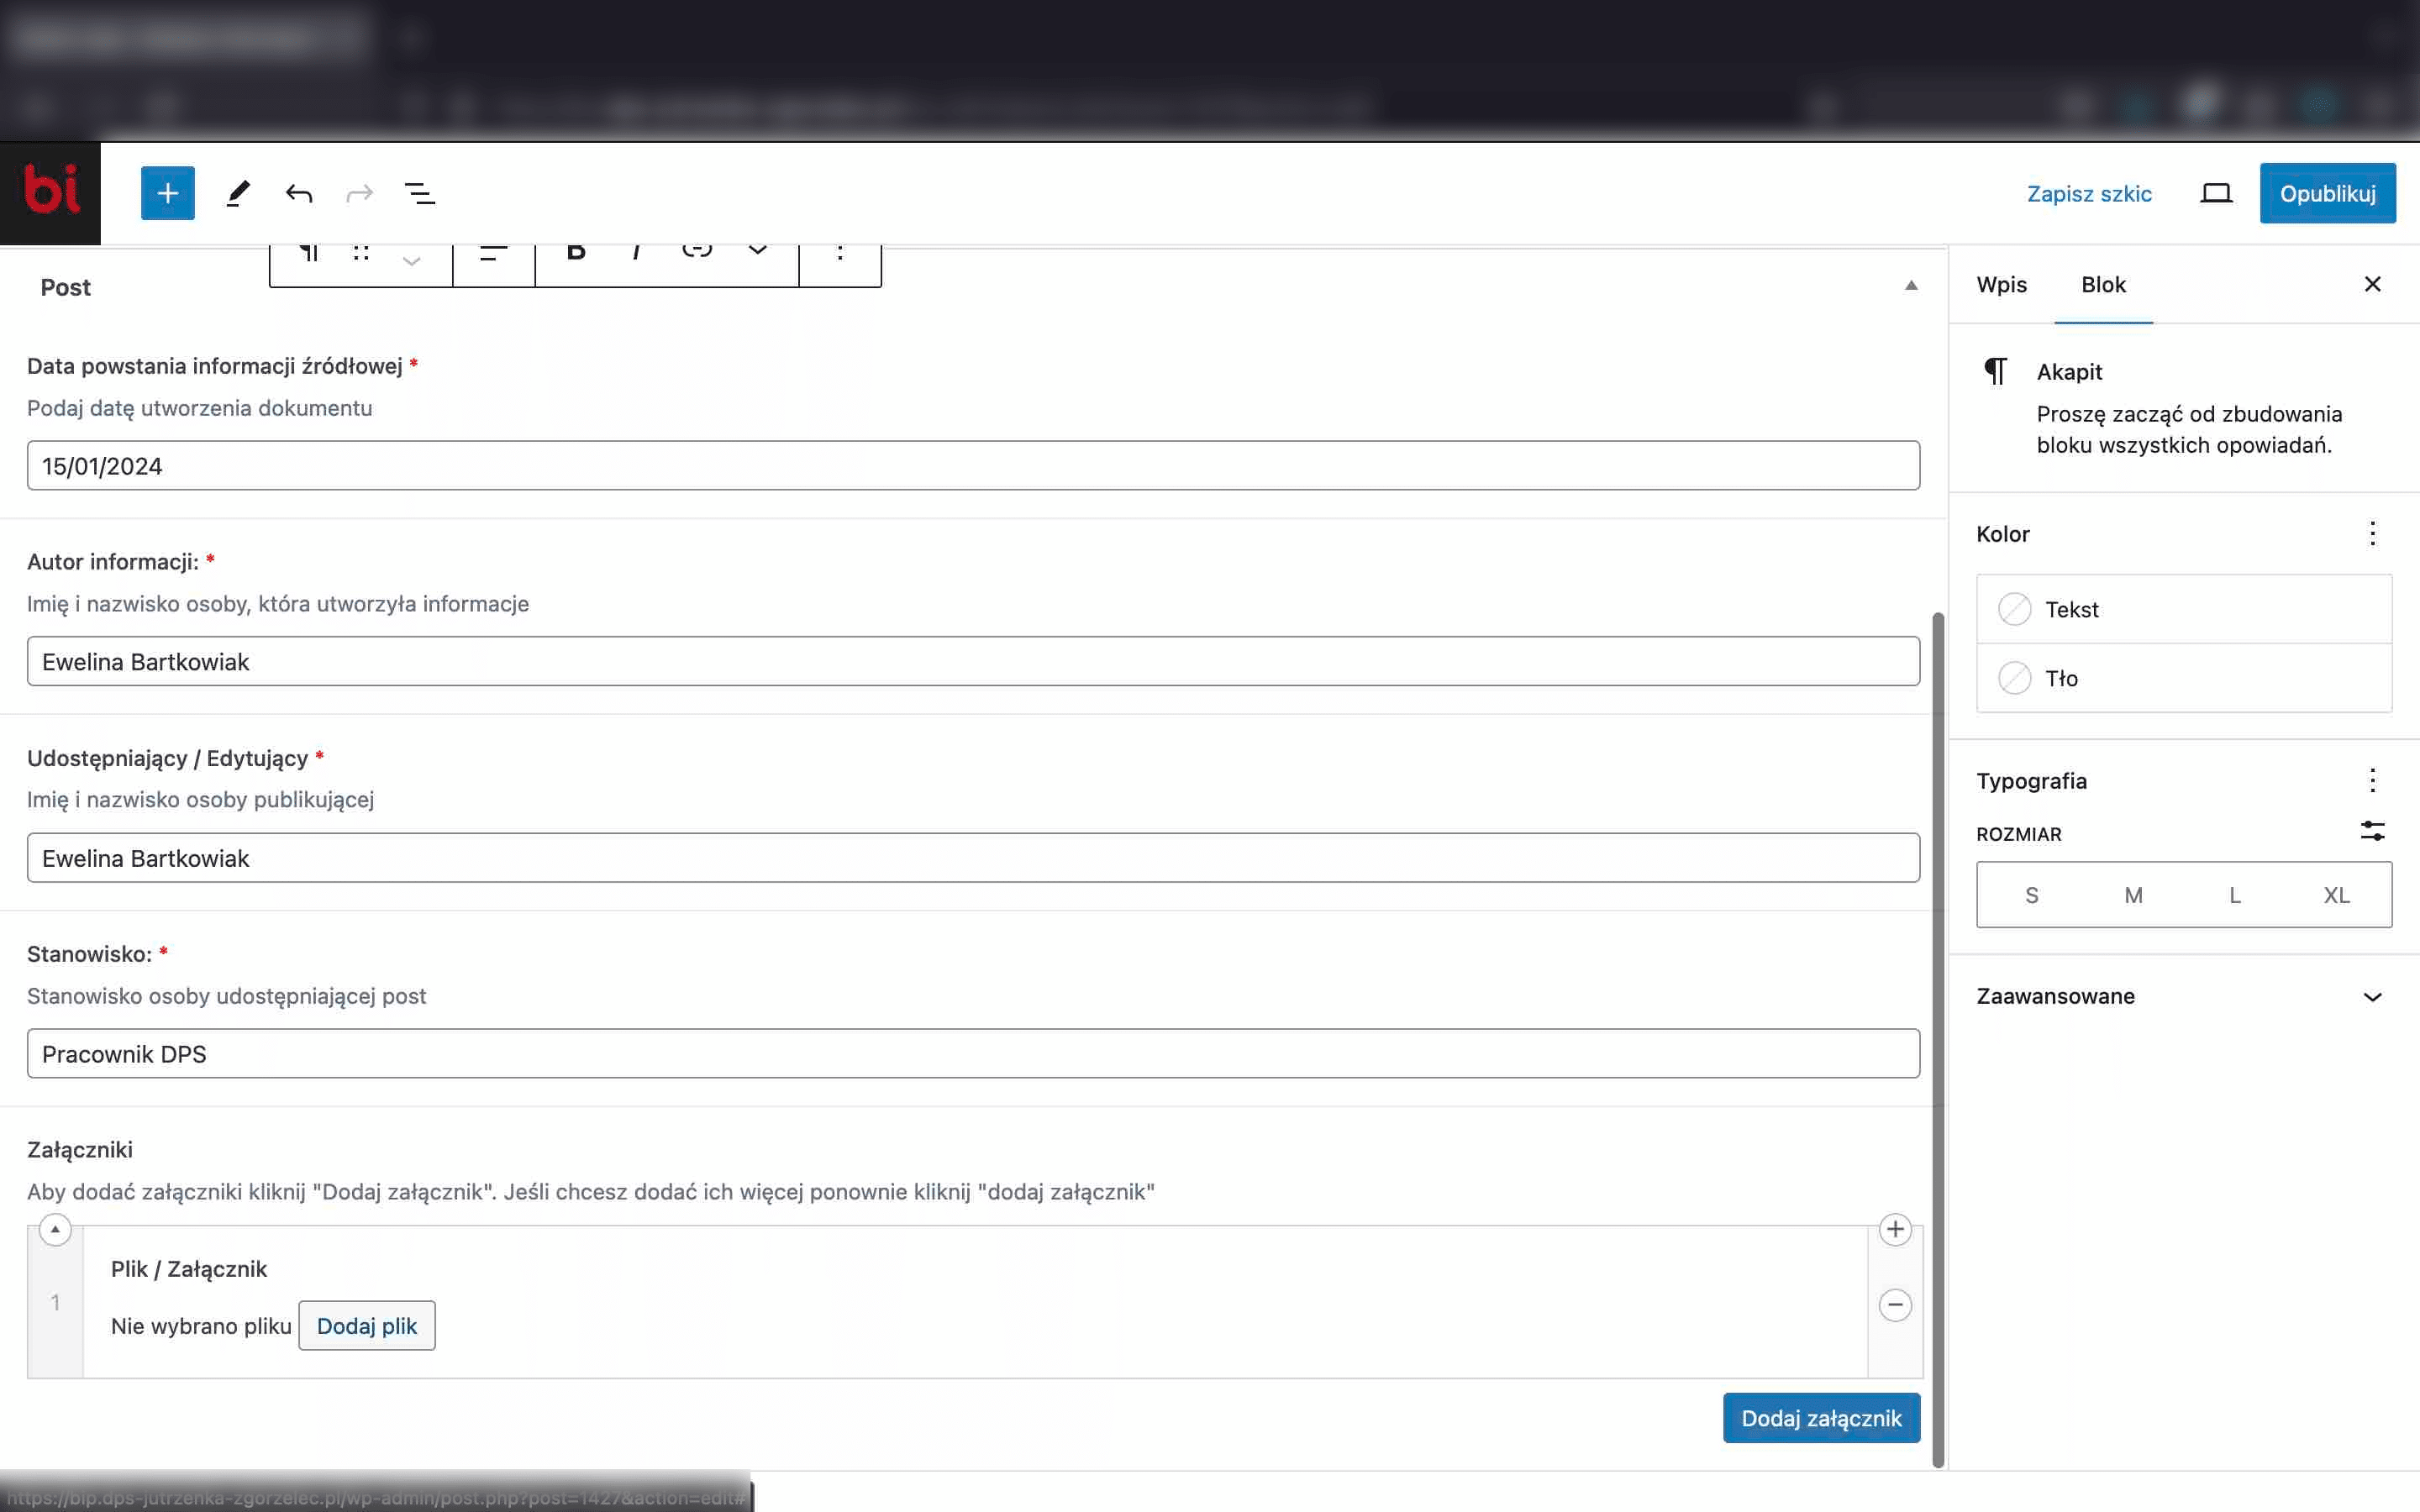Choose font size S
The image size is (2420, 1512).
(2031, 895)
